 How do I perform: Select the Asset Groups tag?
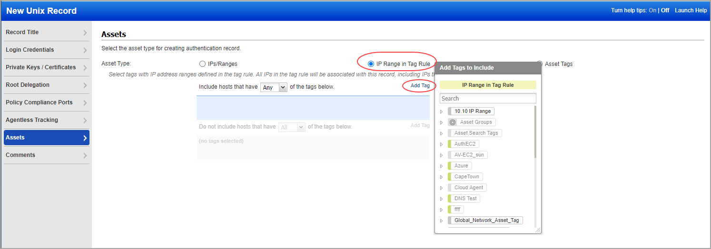click(472, 122)
